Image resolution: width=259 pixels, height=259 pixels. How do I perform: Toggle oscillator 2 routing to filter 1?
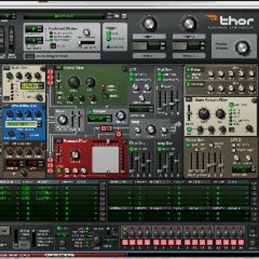point(50,77)
